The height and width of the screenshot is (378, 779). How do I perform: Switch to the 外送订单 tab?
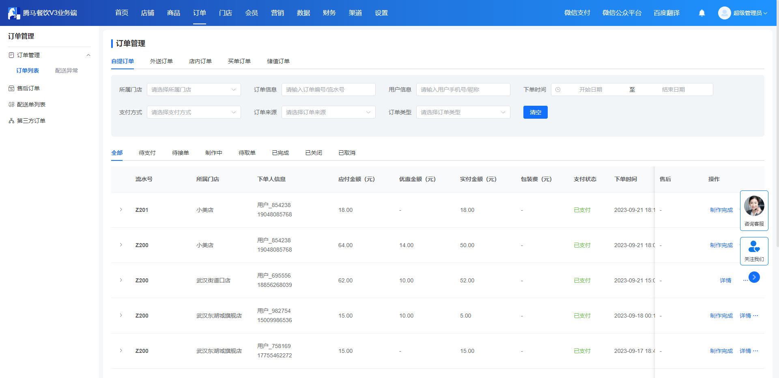tap(161, 61)
